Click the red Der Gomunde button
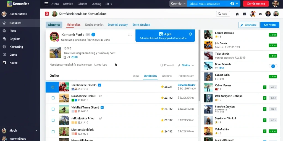The height and width of the screenshot is (141, 283). tap(256, 4)
